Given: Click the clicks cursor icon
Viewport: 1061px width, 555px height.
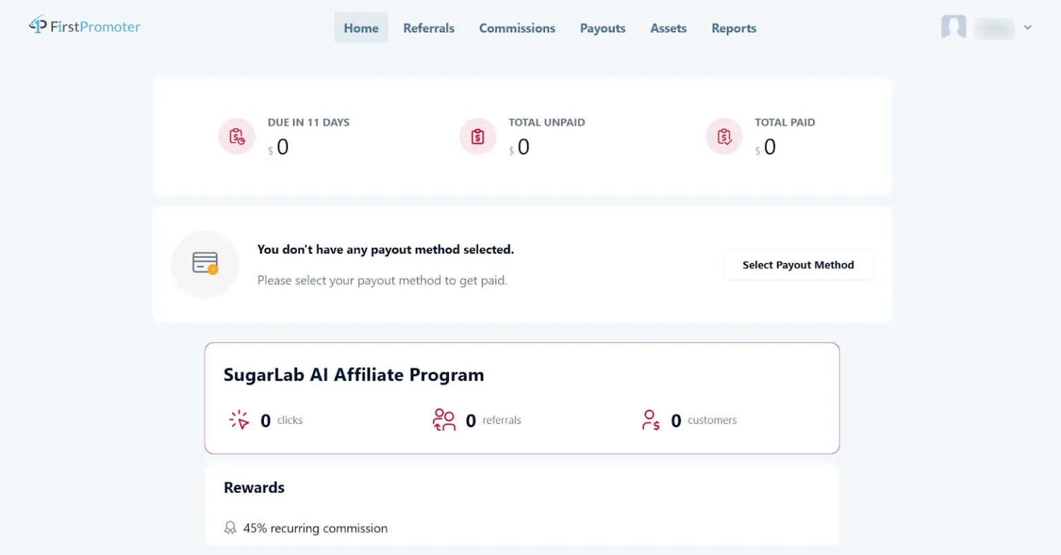Looking at the screenshot, I should [238, 420].
